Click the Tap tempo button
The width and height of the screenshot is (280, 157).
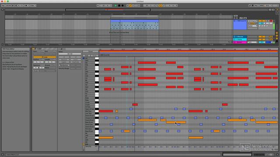coord(3,6)
